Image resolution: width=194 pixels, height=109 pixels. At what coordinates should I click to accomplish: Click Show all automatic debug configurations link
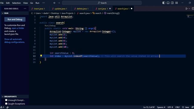[x=15, y=41]
